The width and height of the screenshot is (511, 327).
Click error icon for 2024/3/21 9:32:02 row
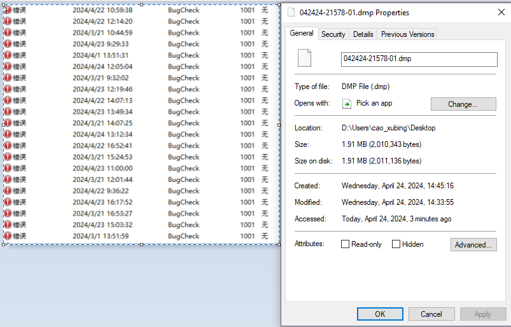click(x=8, y=78)
